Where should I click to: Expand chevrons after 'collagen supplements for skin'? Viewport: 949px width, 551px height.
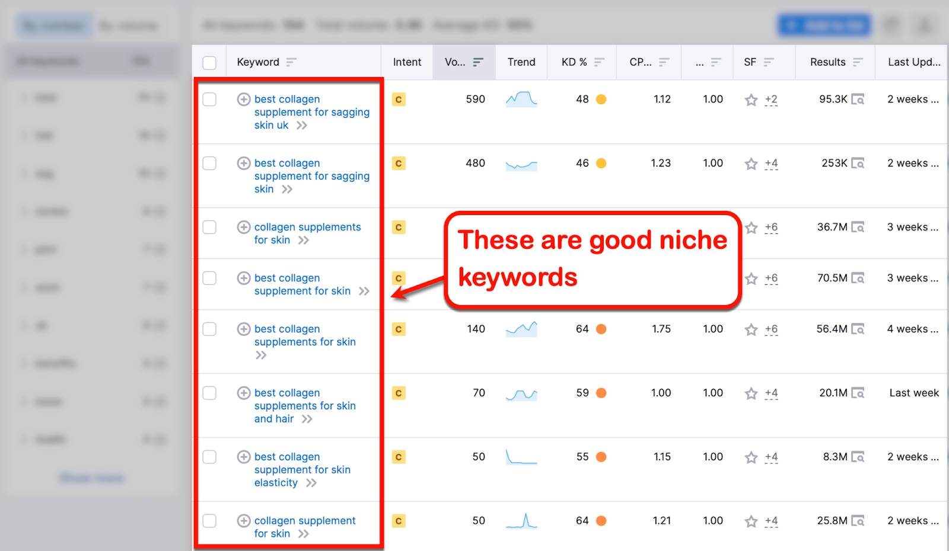coord(304,241)
